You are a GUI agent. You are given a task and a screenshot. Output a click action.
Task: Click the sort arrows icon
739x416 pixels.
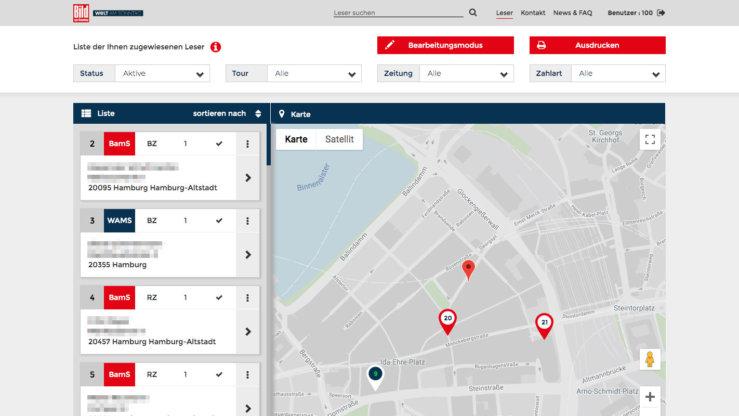[x=258, y=113]
